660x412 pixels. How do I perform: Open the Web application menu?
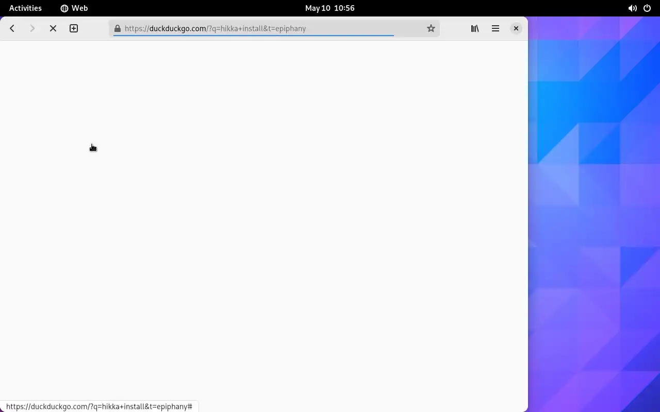pos(74,8)
